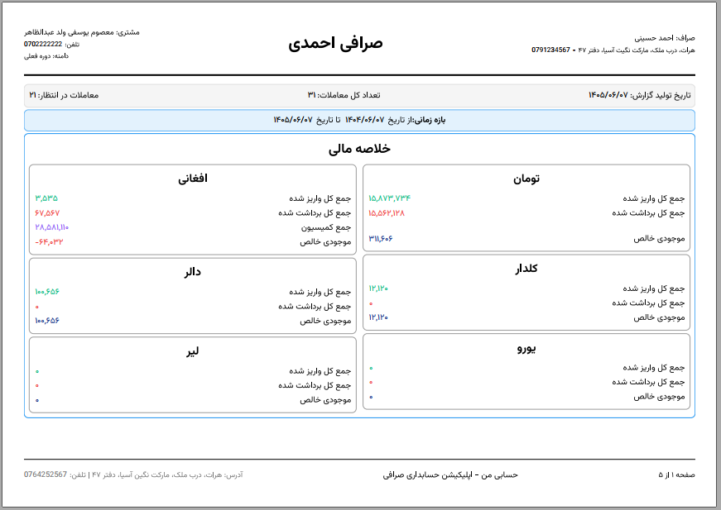This screenshot has height=510, width=721.
Task: Click the exchanger line 'صراف: احمد حسینی'
Action: (665, 38)
